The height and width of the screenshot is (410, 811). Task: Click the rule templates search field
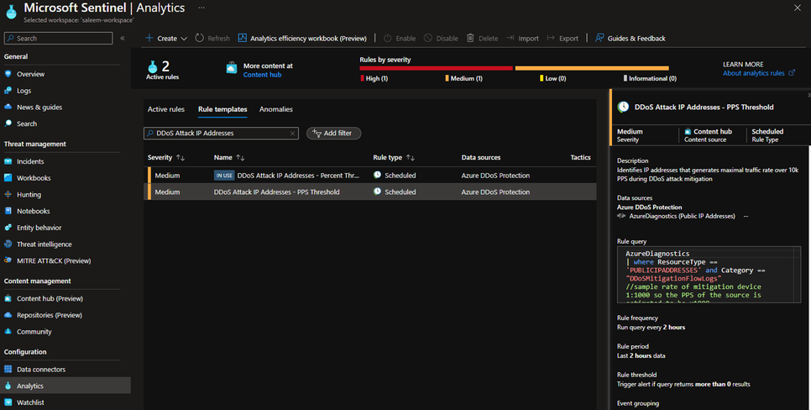221,133
